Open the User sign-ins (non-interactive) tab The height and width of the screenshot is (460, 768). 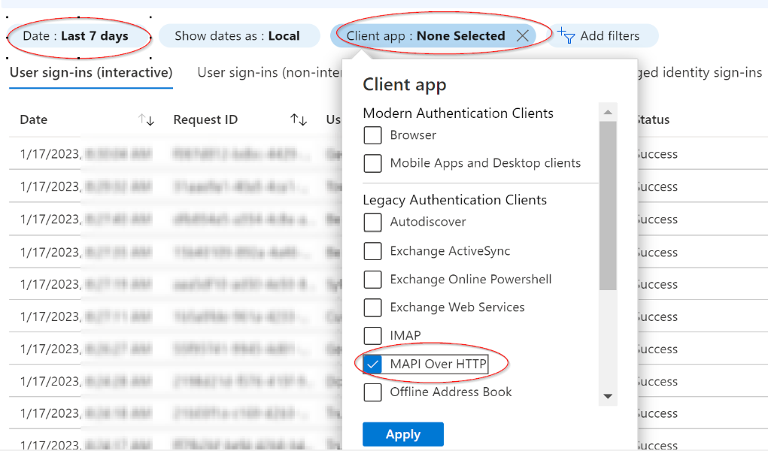(x=268, y=73)
